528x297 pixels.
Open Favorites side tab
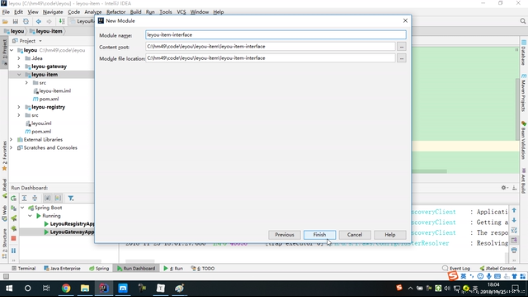pos(4,155)
